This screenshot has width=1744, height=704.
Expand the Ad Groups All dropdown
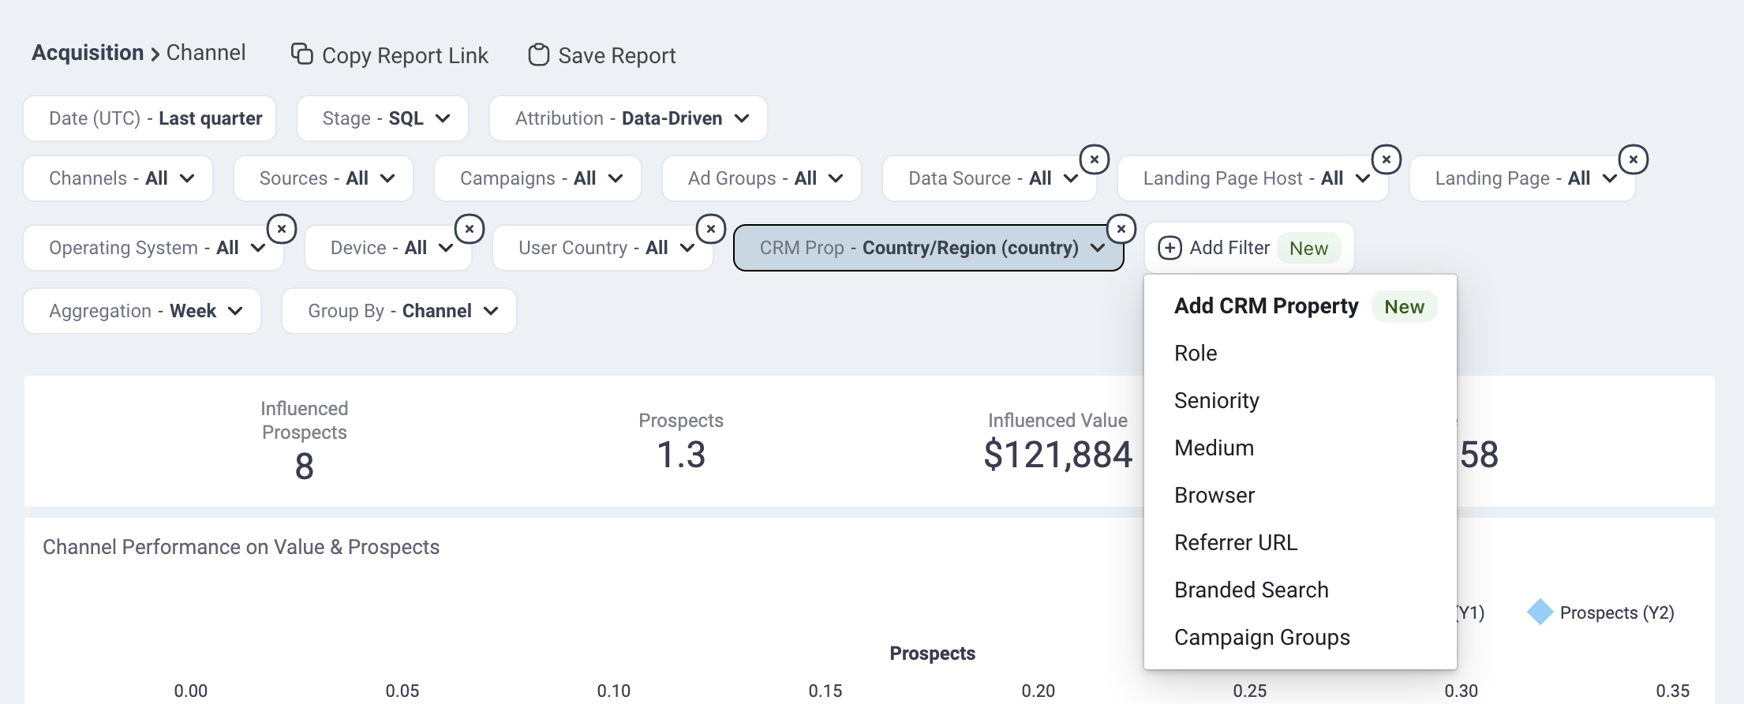(x=762, y=178)
